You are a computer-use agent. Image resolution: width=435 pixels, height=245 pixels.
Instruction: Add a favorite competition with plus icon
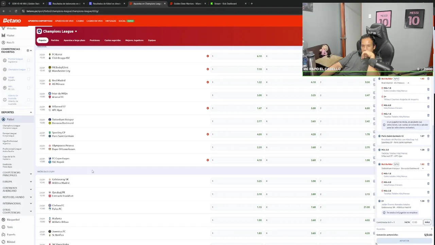point(28,50)
